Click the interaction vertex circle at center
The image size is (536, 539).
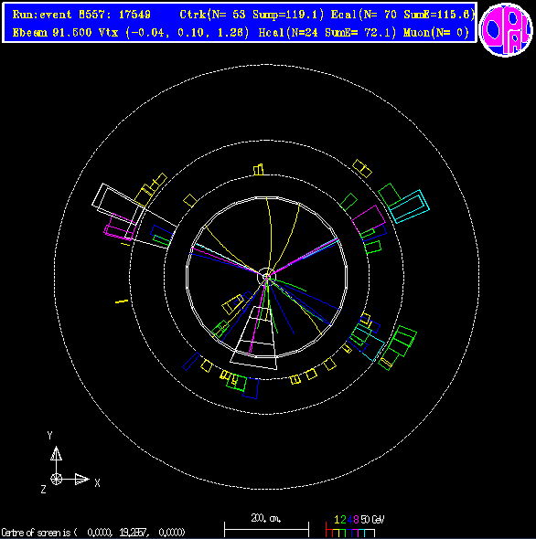266,277
